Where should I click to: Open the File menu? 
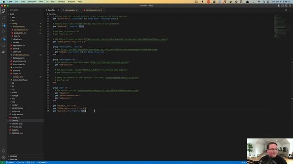[x=17, y=2]
